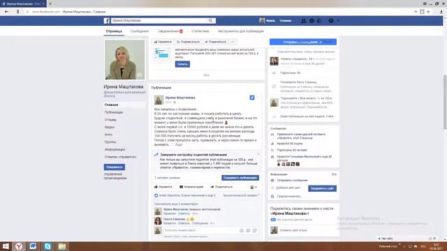Select Видео in the left sidebar
The width and height of the screenshot is (447, 251).
tap(110, 127)
